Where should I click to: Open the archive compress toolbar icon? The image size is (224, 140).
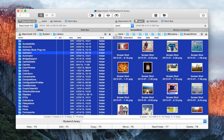(x=155, y=15)
